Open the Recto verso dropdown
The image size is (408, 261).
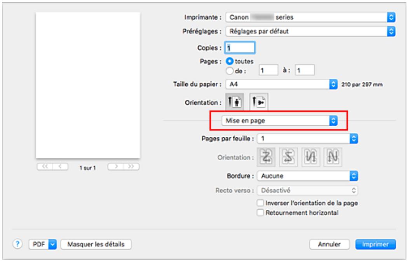[308, 190]
